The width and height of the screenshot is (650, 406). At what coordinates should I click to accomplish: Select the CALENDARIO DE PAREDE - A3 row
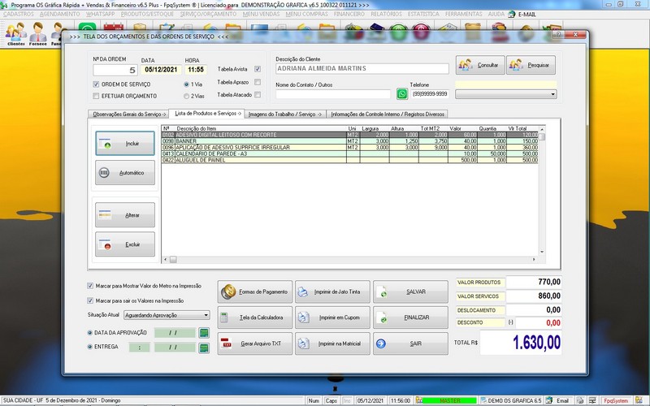click(349, 153)
